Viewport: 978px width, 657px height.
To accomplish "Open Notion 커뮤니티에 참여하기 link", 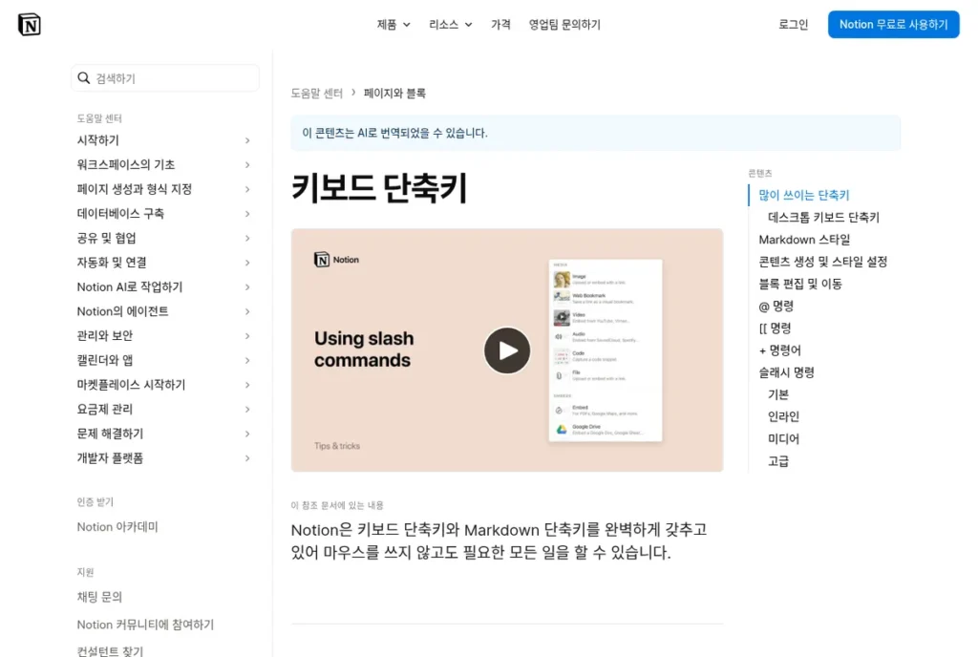I will click(x=145, y=625).
